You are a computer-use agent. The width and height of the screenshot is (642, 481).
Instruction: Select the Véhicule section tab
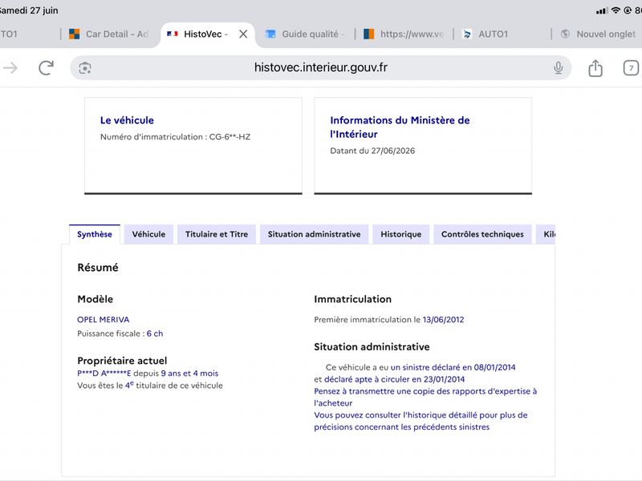point(148,234)
